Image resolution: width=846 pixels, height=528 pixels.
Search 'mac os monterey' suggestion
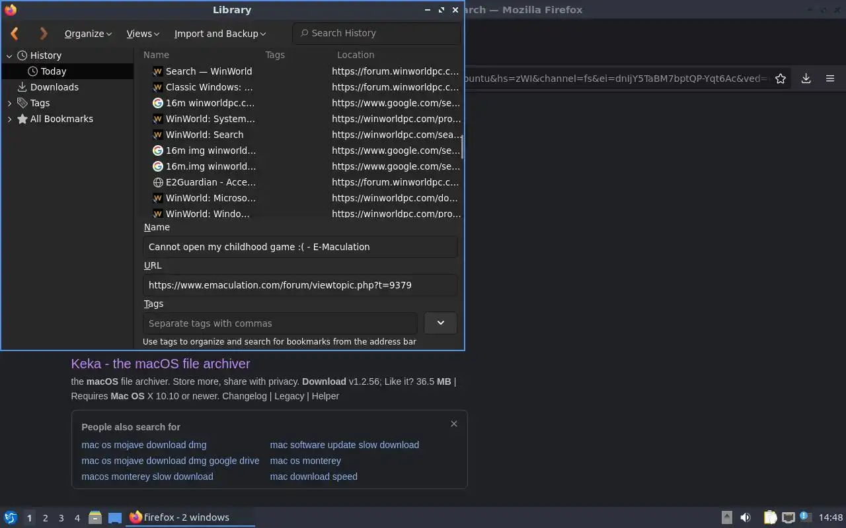click(305, 461)
